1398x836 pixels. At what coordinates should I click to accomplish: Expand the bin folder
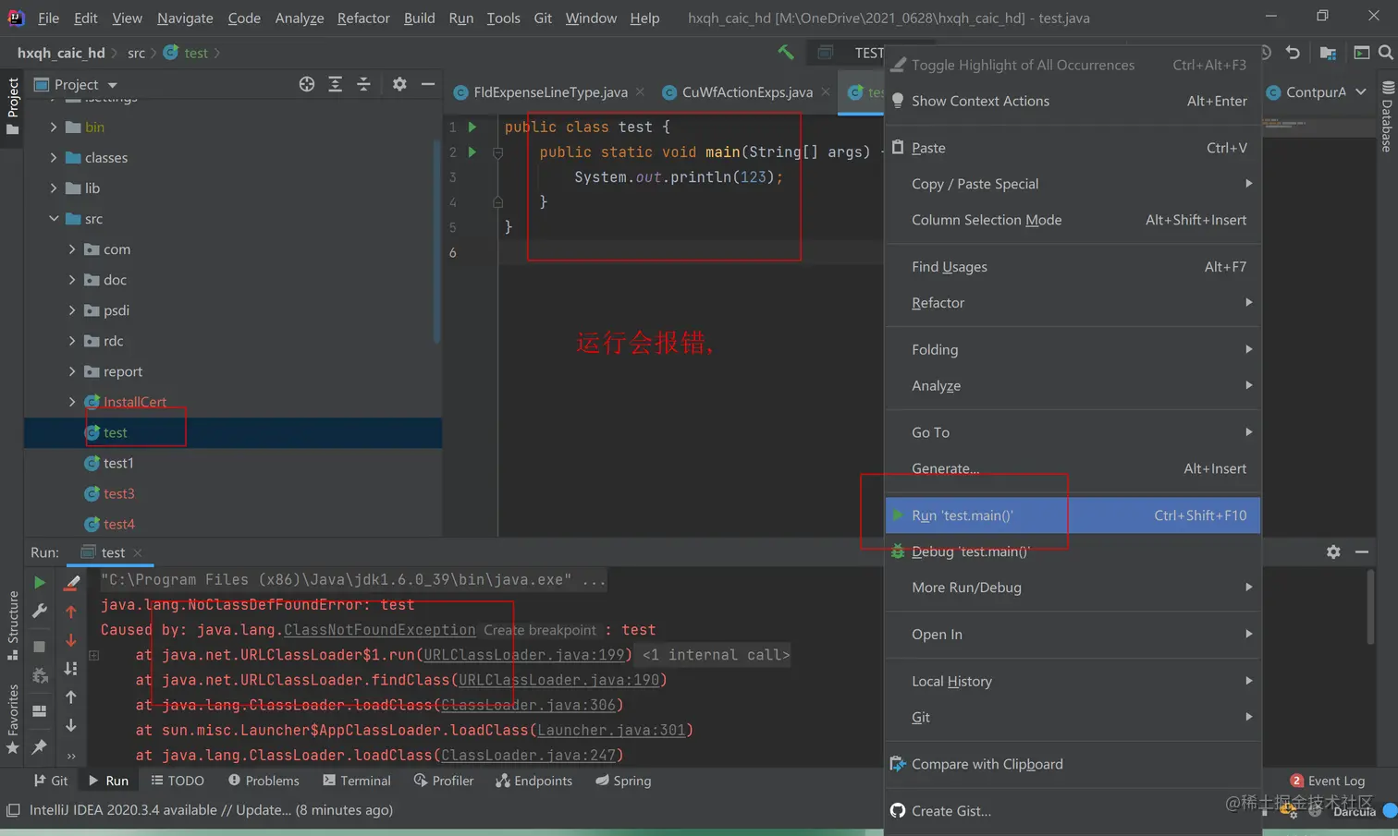[54, 127]
